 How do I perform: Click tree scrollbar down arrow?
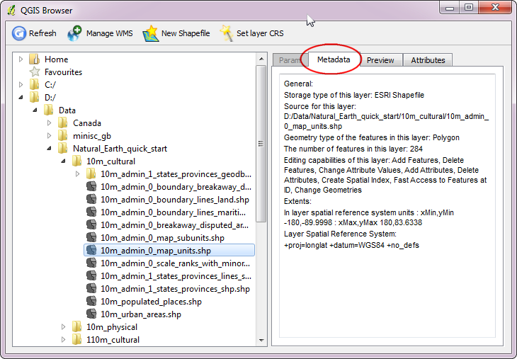(x=261, y=340)
